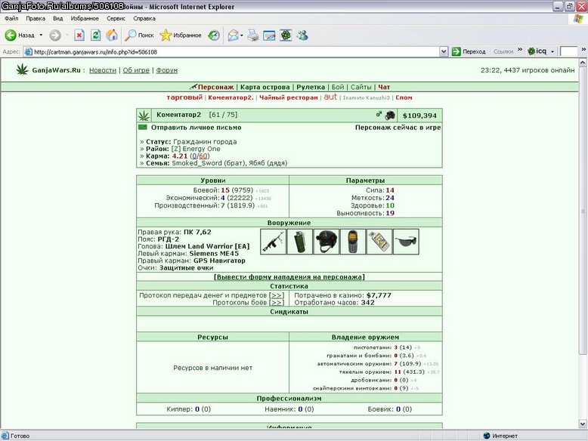Click the Stop loading red X icon

click(79, 35)
